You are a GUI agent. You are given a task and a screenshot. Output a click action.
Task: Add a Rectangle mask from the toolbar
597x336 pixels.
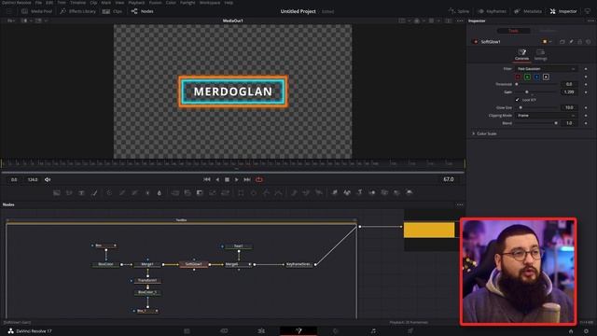[x=241, y=193]
